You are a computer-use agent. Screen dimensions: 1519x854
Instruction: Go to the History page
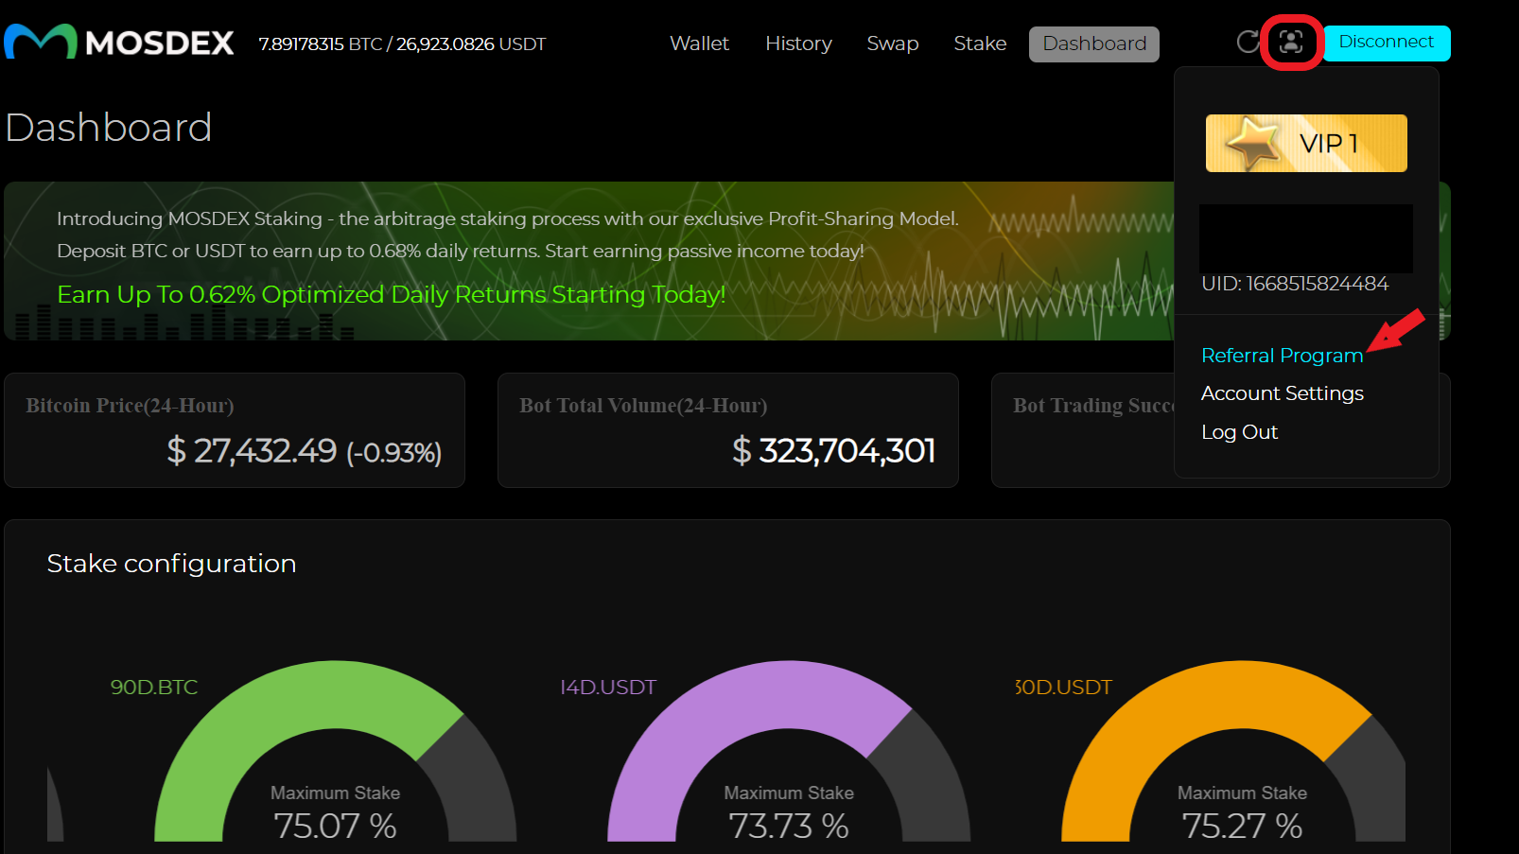coord(798,44)
